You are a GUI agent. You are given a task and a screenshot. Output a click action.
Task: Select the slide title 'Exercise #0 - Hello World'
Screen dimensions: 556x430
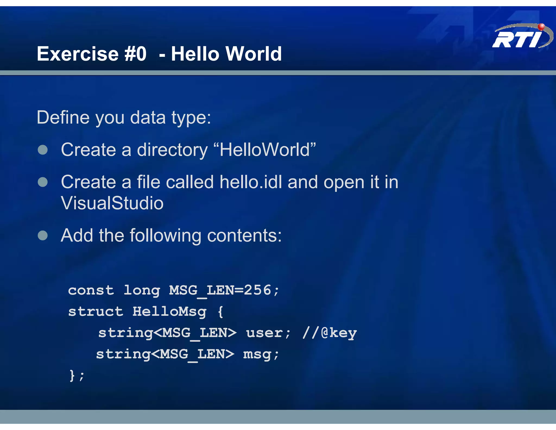[x=159, y=54]
